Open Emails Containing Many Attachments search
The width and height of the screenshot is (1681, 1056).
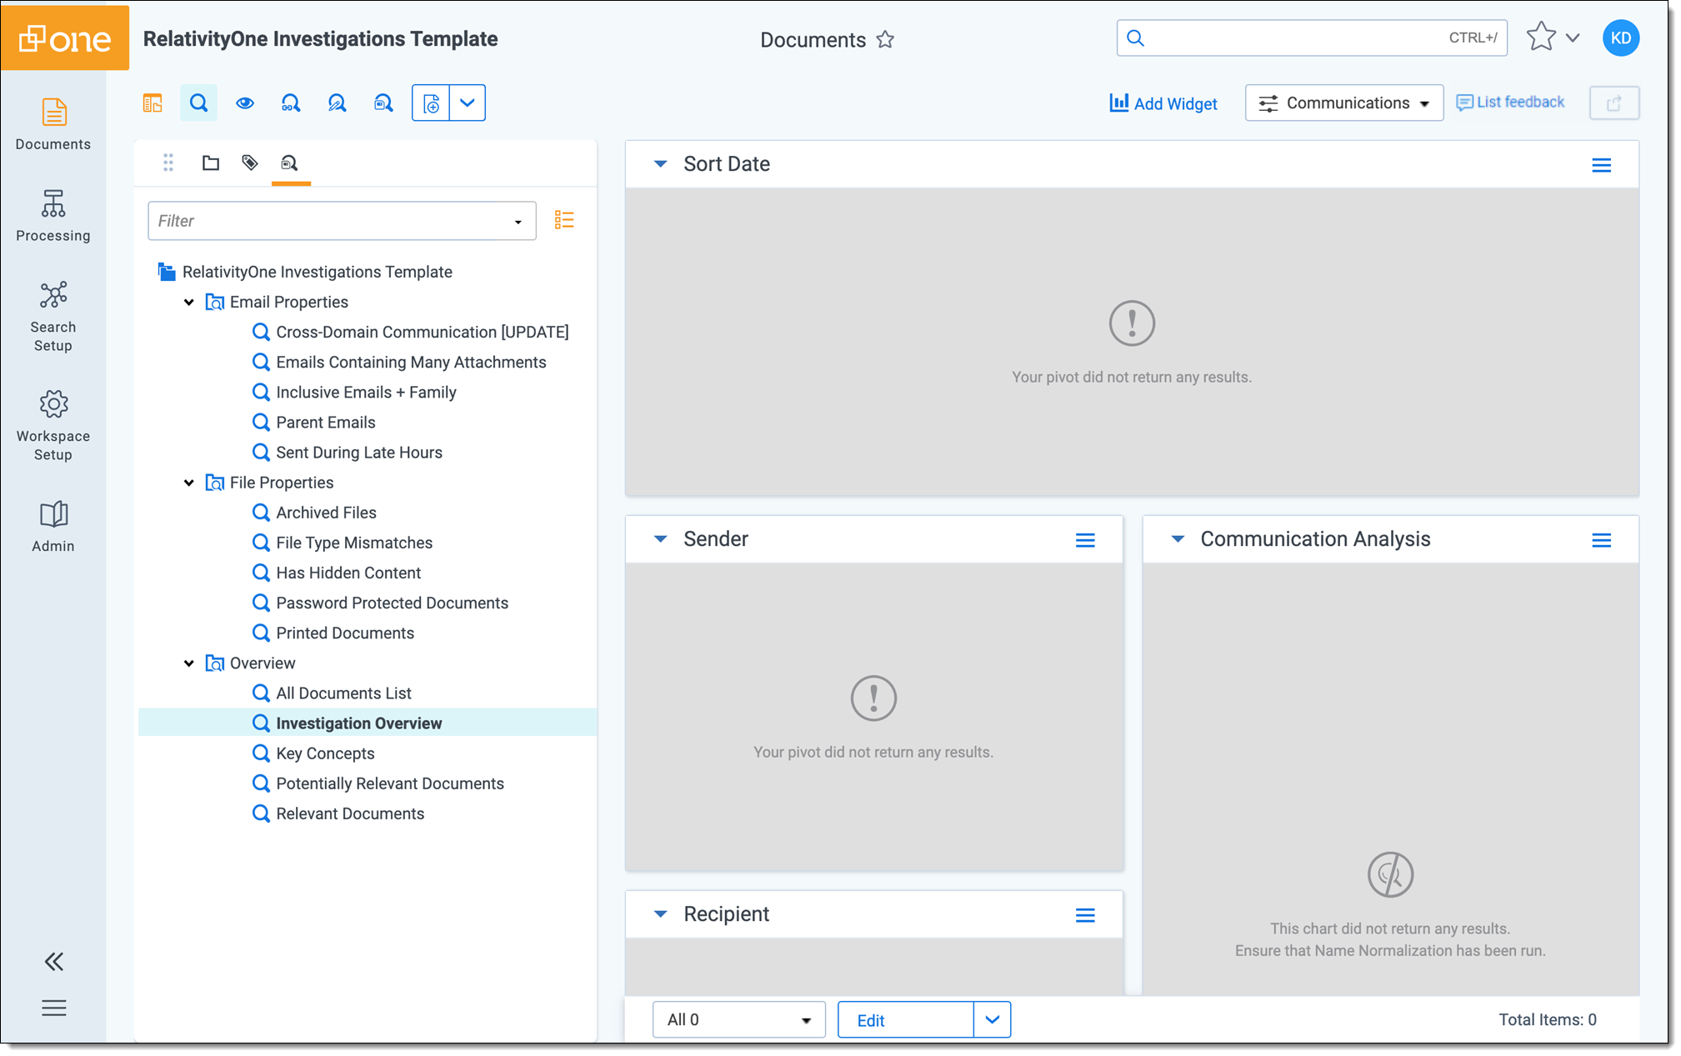tap(411, 363)
